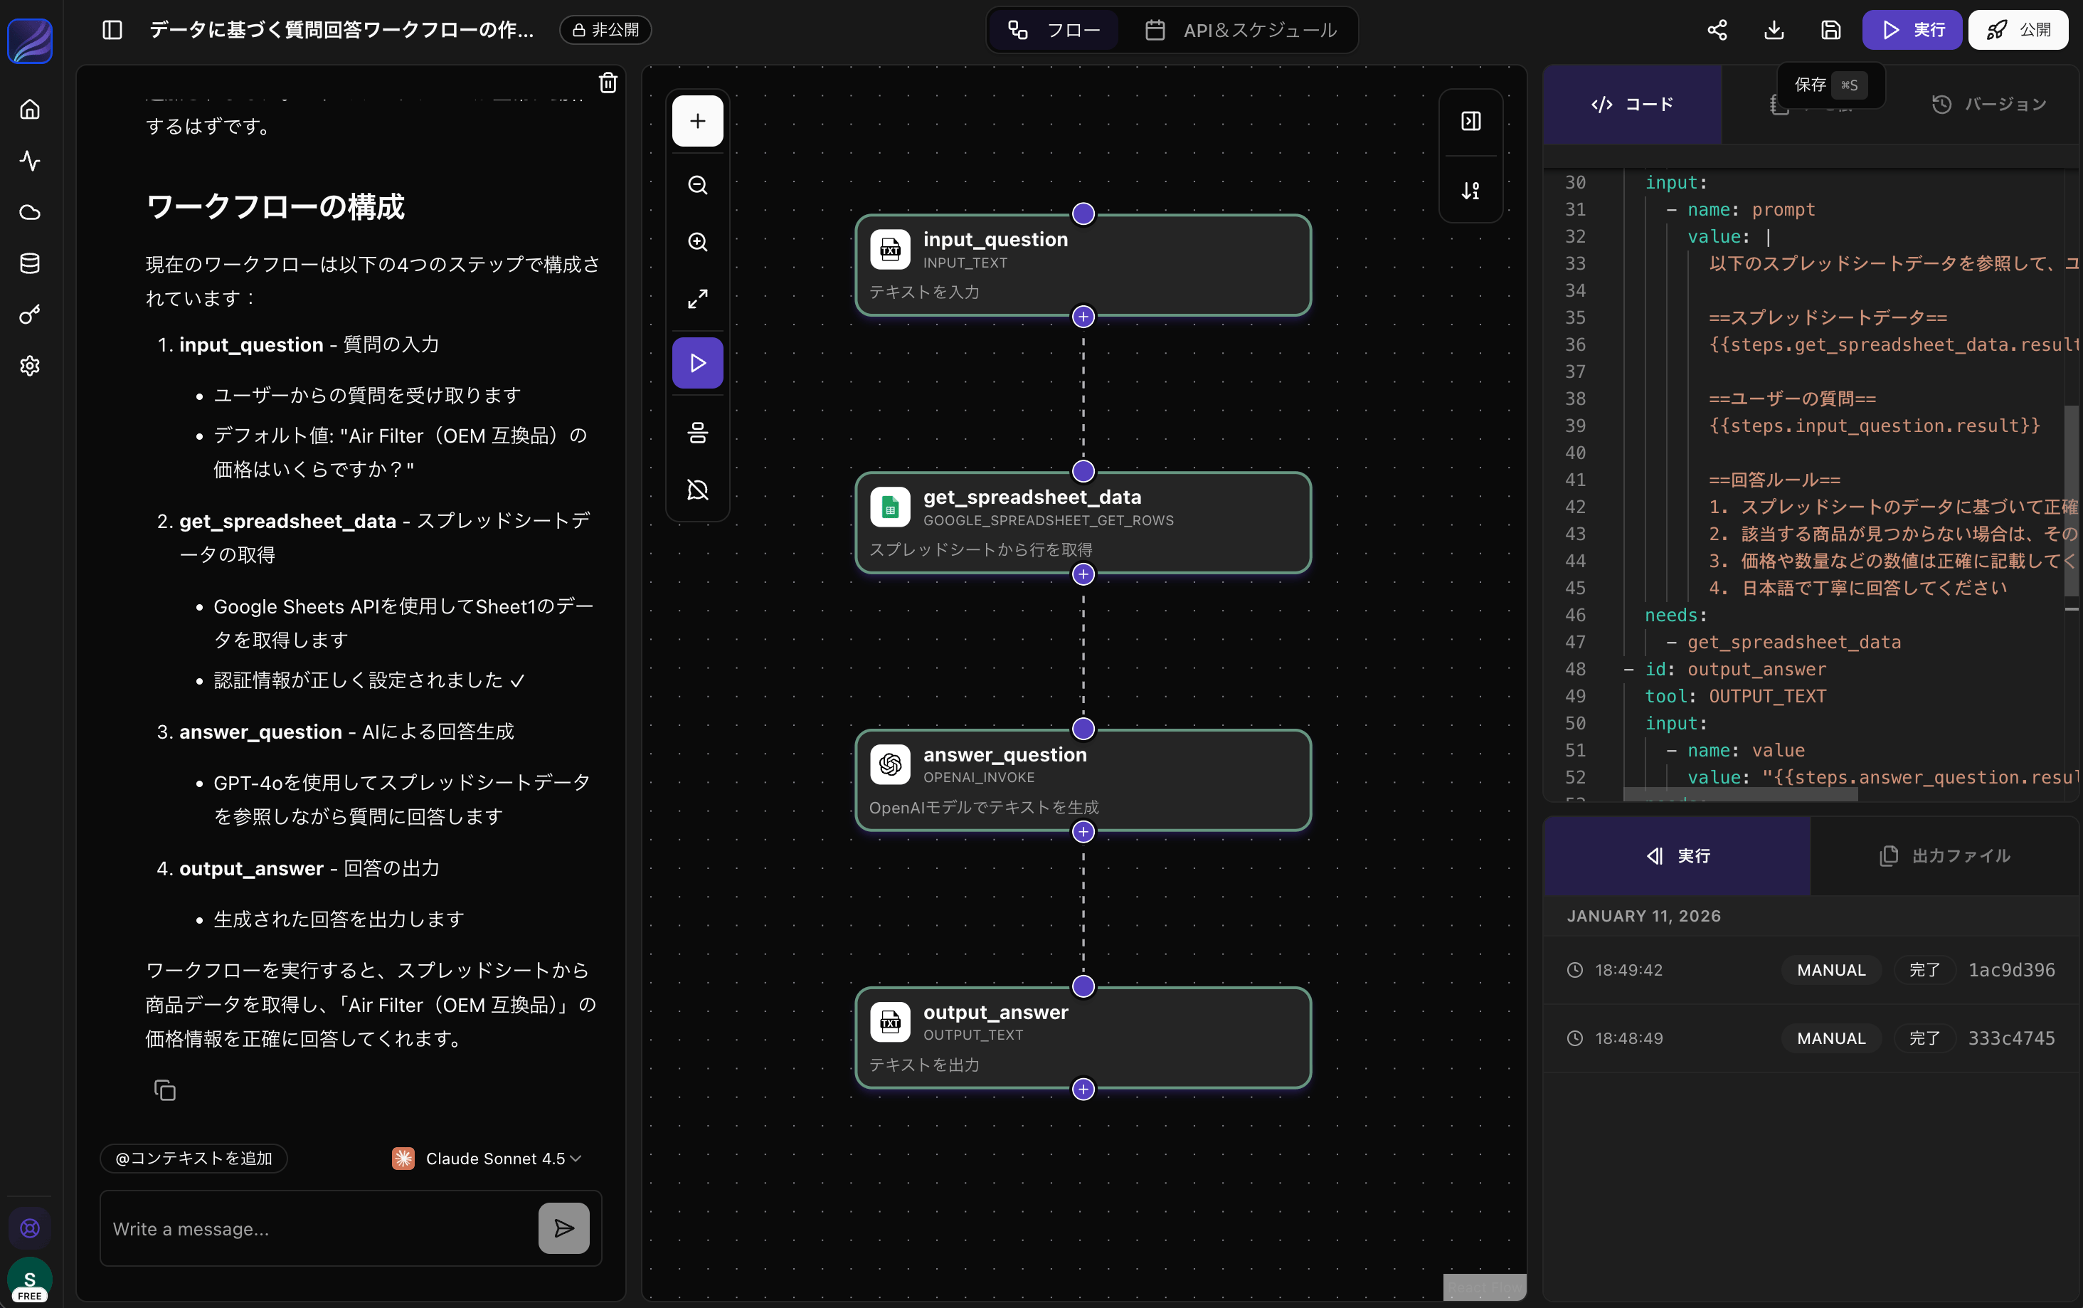Toggle the crossed-out chat bubble icon

pos(698,490)
